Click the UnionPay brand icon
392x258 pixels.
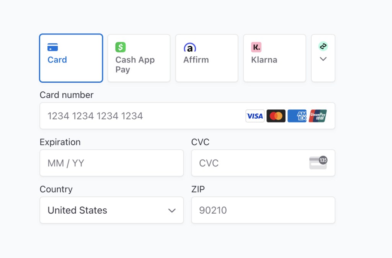pyautogui.click(x=318, y=116)
